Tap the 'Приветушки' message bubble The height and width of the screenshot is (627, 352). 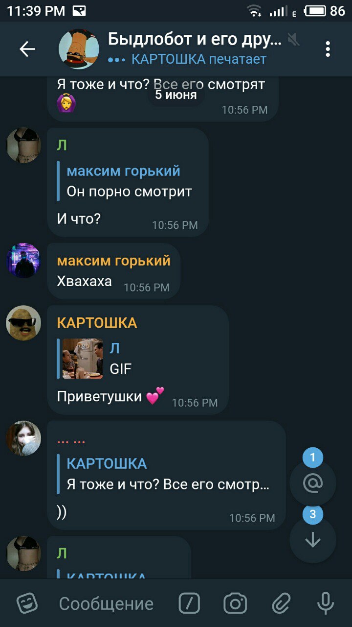tap(138, 360)
